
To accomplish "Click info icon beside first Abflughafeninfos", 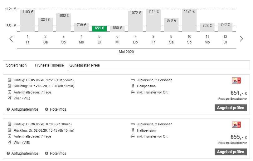I will 8,109.
